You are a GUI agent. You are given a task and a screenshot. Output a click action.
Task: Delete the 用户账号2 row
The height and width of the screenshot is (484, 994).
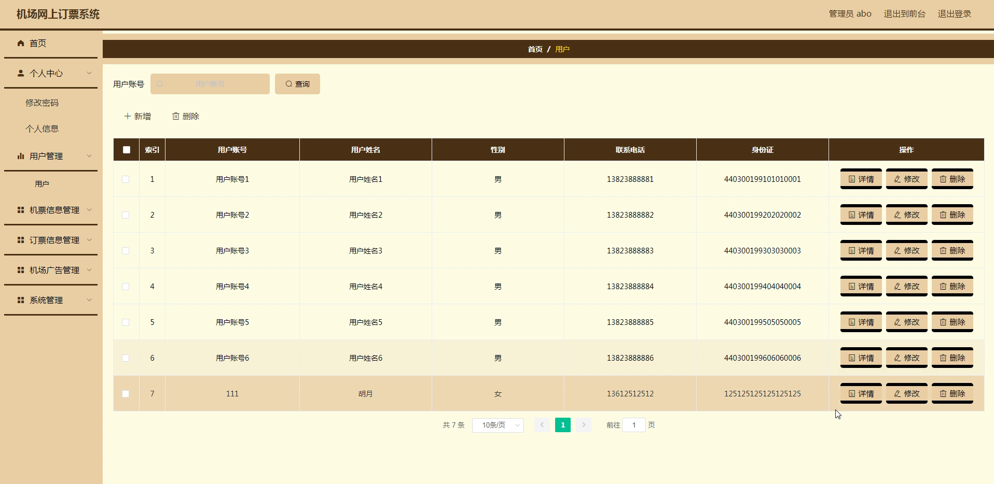click(952, 215)
